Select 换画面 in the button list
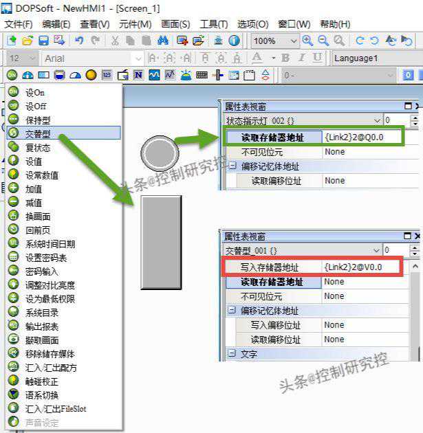 click(38, 216)
